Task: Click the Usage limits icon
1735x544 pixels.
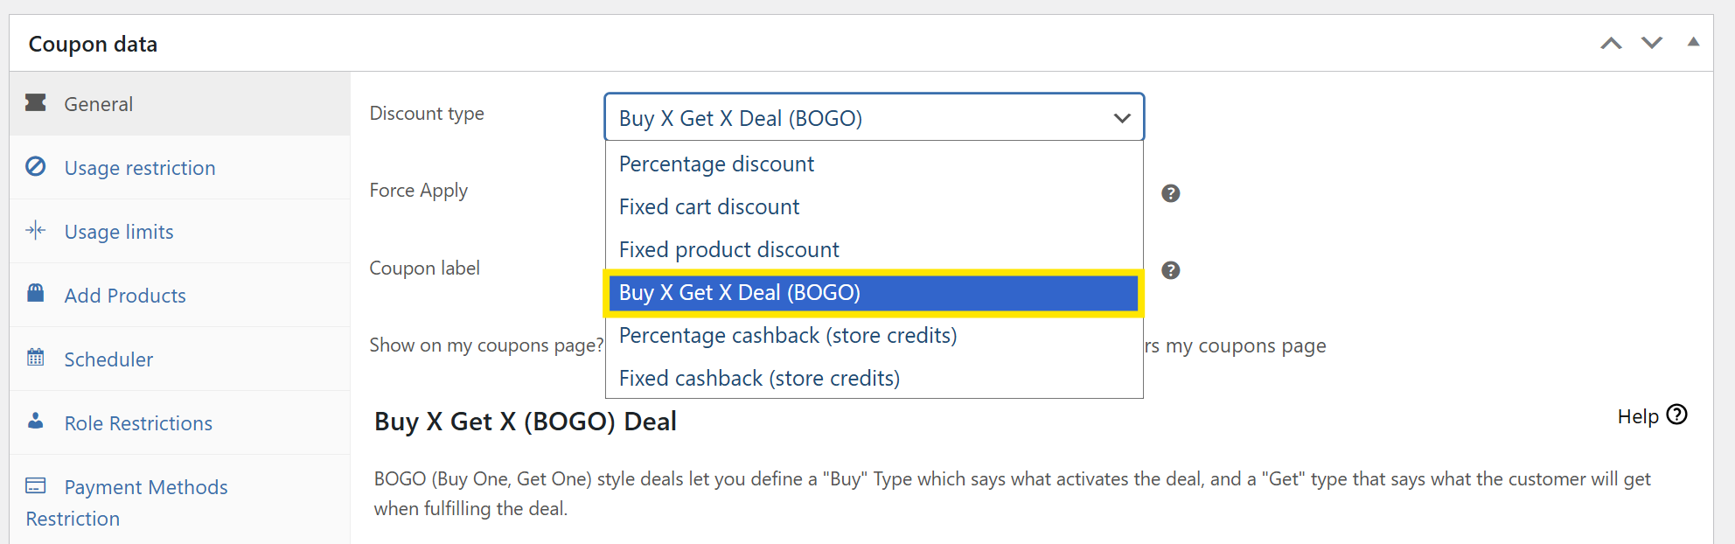Action: coord(36,231)
